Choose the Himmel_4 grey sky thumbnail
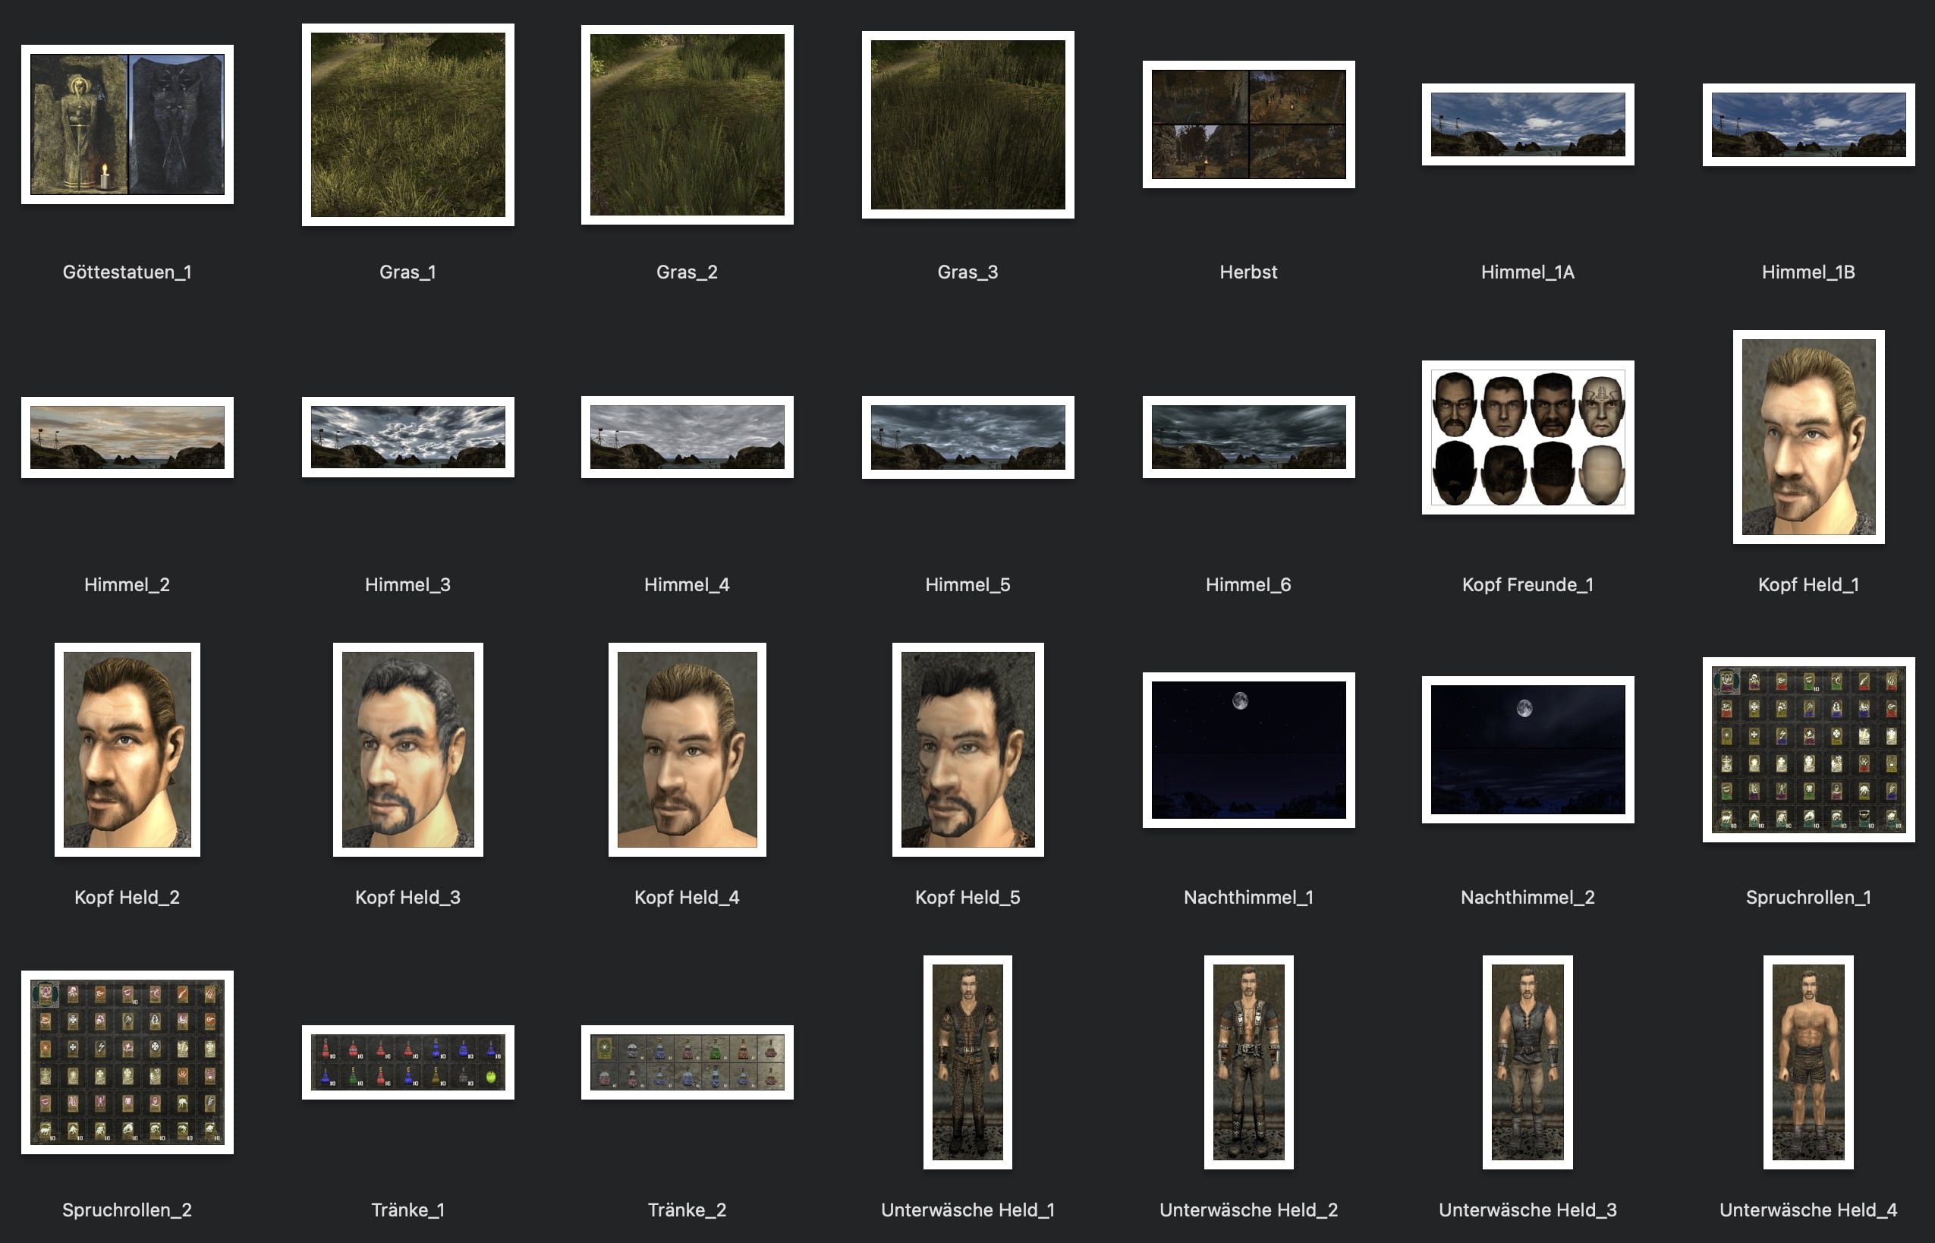The height and width of the screenshot is (1243, 1935). 687,436
